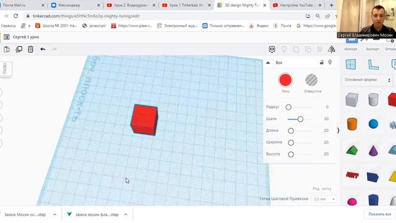The height and width of the screenshot is (223, 396).
Task: Show all hidden objects with the view icon
Action: pyautogui.click(x=272, y=50)
